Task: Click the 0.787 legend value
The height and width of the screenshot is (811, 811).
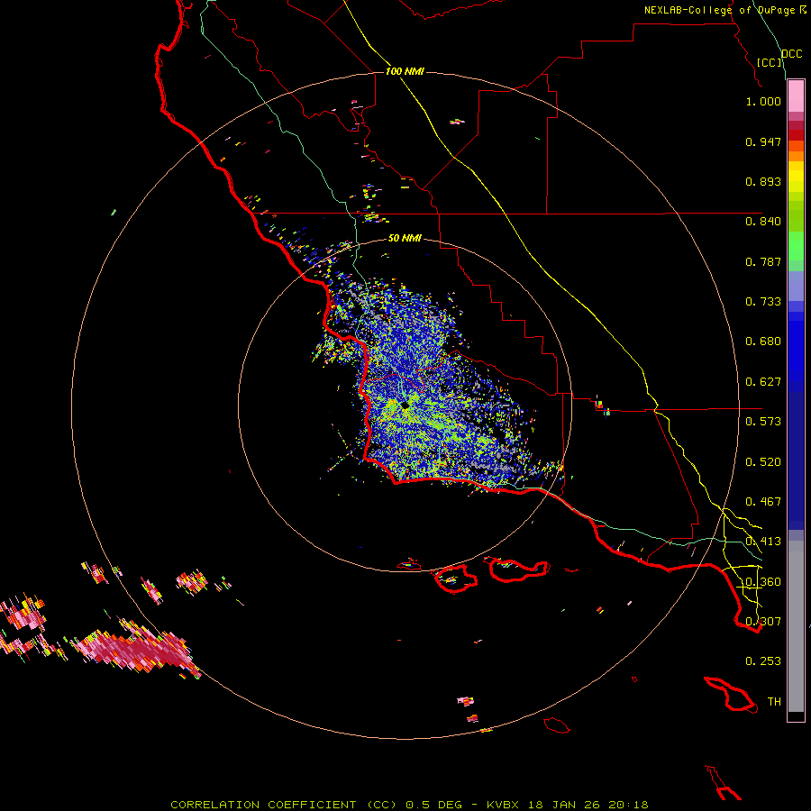Action: [763, 261]
